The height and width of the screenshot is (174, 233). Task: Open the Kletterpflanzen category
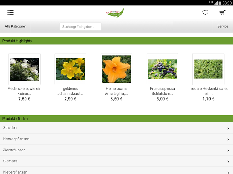click(x=116, y=171)
